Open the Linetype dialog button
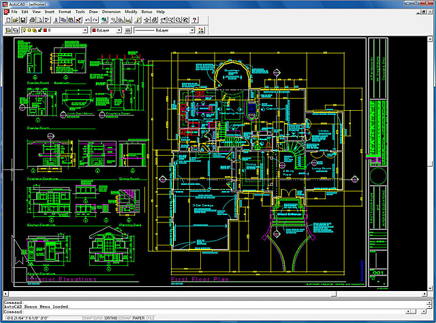Screen dimensions: 436x323 (127, 30)
